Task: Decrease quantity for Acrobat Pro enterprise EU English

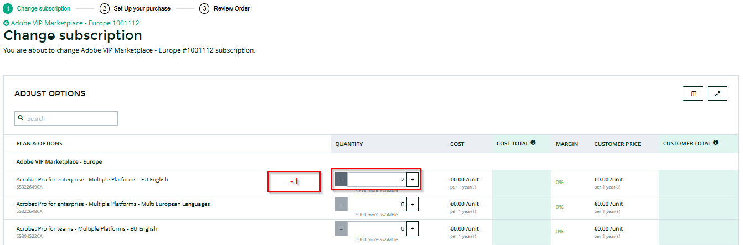Action: point(341,180)
